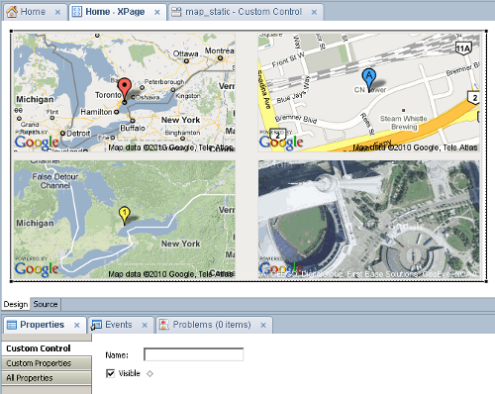495x394 pixels.
Task: Close the Events panel
Action: [x=145, y=326]
